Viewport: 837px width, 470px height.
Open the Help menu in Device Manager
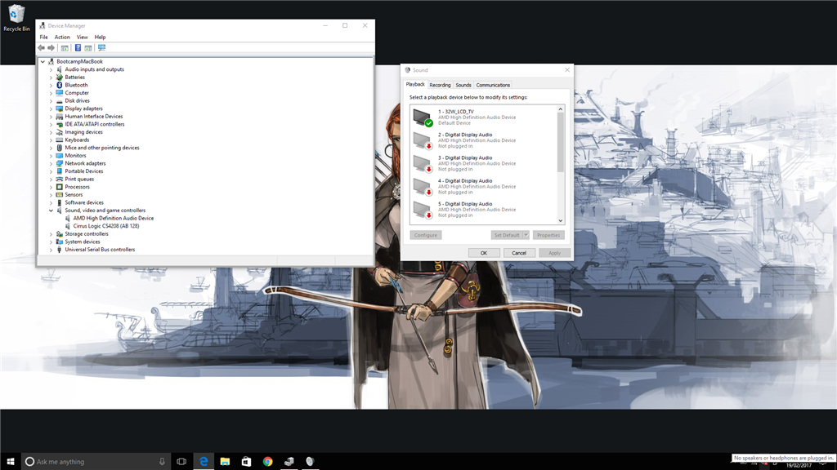coord(100,38)
